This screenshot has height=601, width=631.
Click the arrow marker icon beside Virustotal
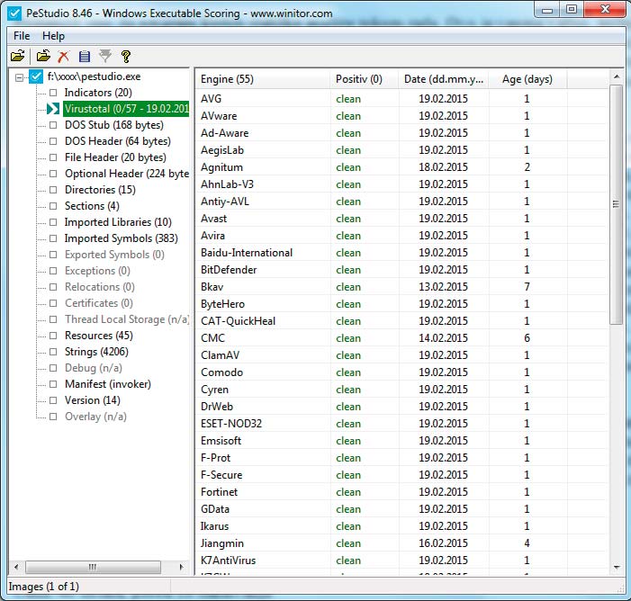click(x=53, y=109)
